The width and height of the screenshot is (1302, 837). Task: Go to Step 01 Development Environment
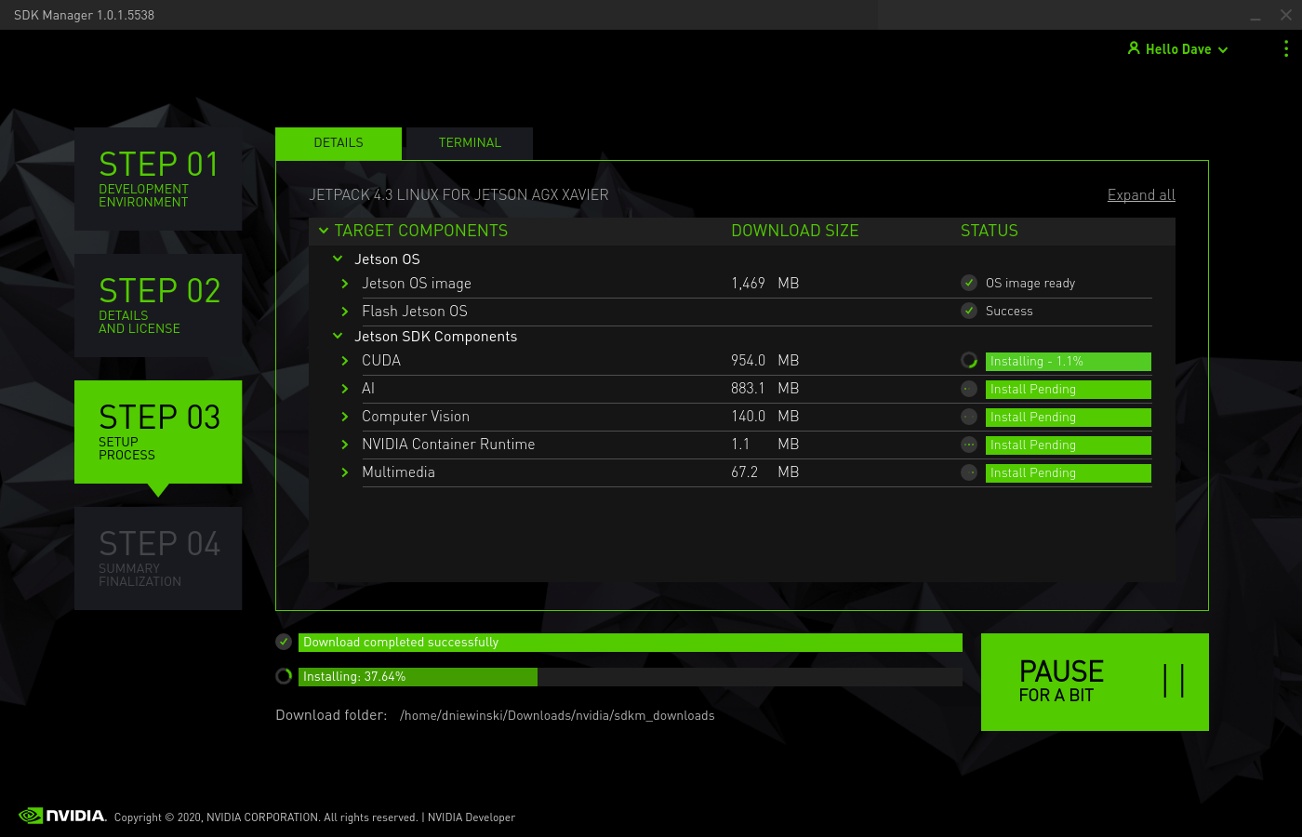click(x=158, y=179)
